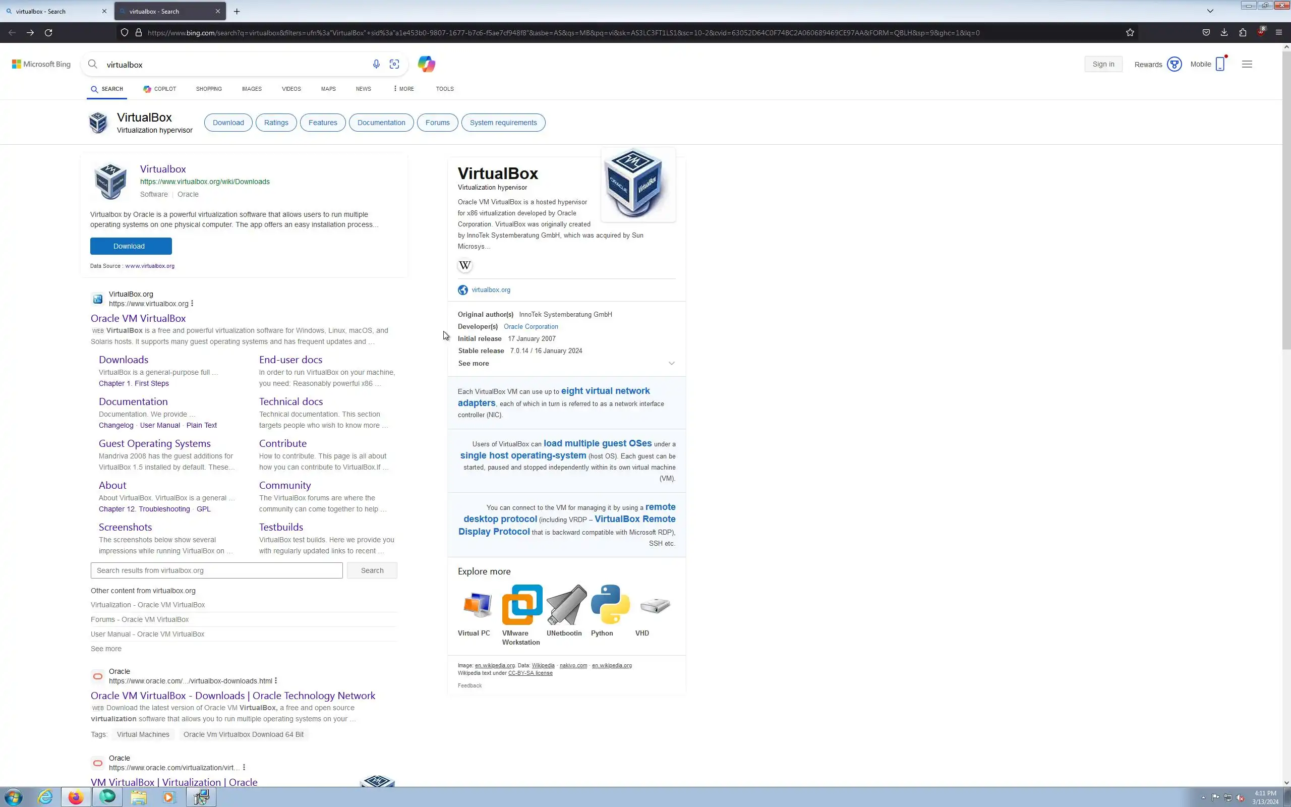Click the colorful Copilot icon
Viewport: 1291px width, 807px height.
click(x=426, y=64)
